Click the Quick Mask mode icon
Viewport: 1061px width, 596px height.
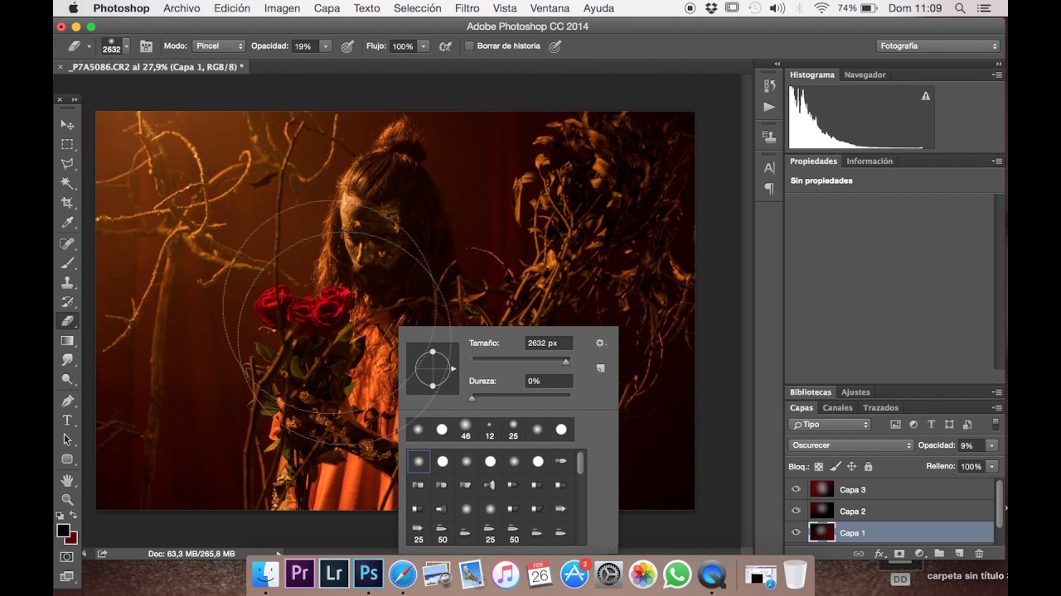pyautogui.click(x=67, y=557)
